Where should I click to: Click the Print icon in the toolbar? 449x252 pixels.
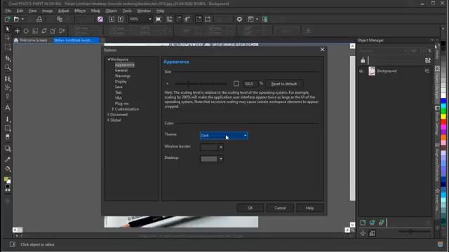coord(39,19)
